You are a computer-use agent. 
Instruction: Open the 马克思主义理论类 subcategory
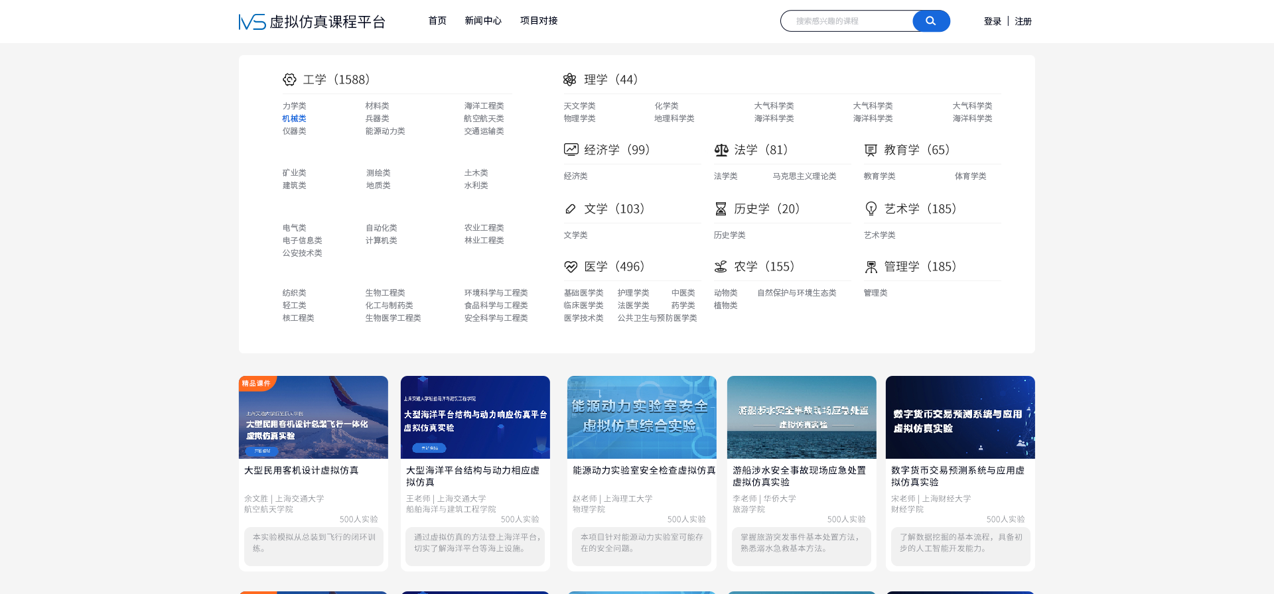click(804, 176)
